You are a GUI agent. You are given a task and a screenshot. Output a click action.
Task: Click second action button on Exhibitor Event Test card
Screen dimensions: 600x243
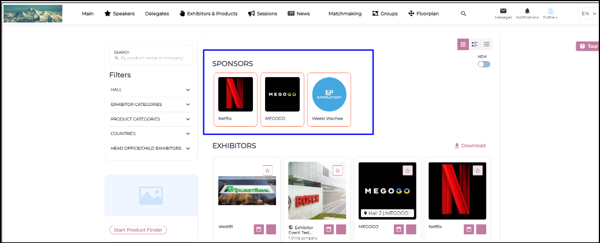coord(341,229)
